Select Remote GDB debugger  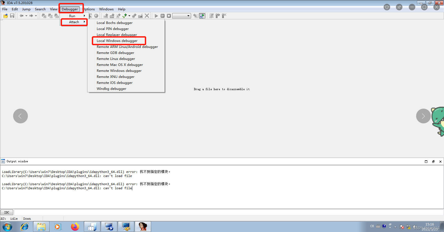126,53
